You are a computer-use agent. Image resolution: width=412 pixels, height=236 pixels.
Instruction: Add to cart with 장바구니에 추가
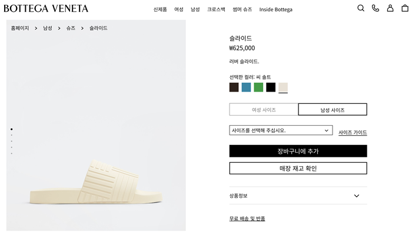(298, 151)
